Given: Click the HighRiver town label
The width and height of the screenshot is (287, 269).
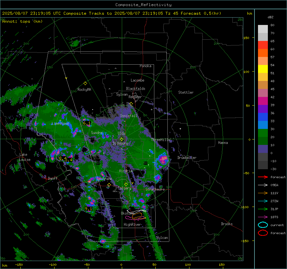Looking at the screenshot, I should point(132,225).
